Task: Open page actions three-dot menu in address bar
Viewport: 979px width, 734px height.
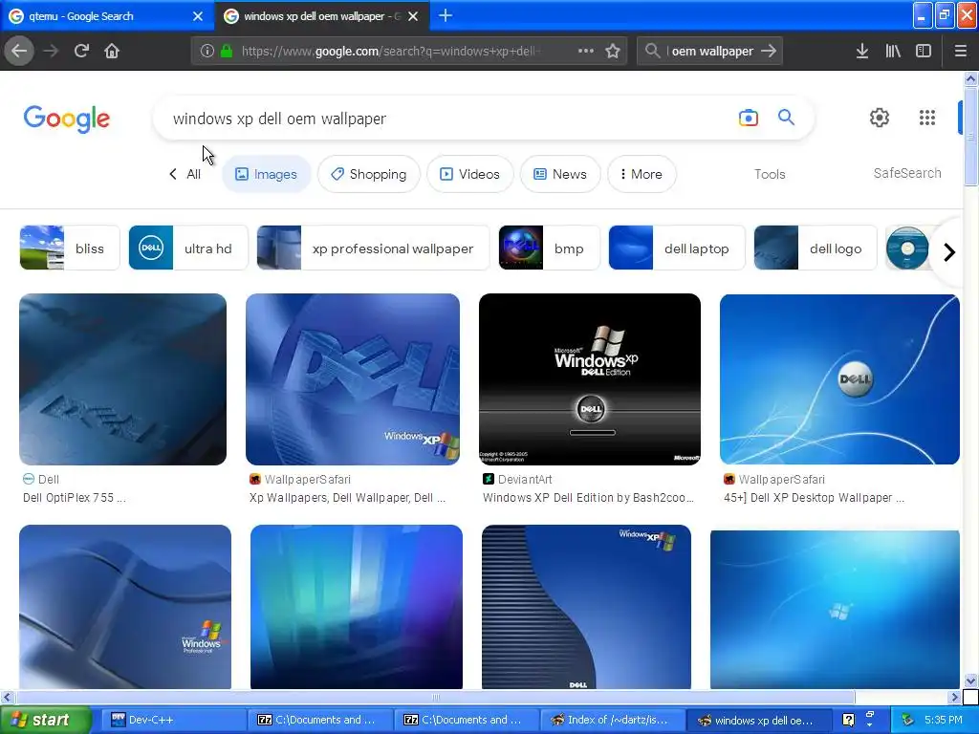Action: [586, 51]
